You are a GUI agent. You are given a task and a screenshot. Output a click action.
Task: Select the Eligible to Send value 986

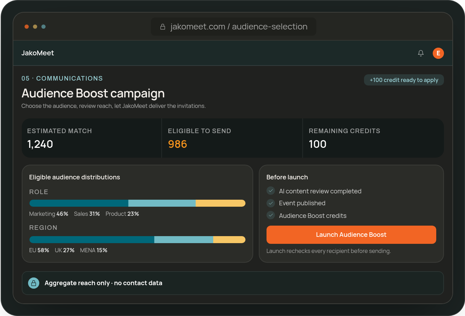[177, 144]
